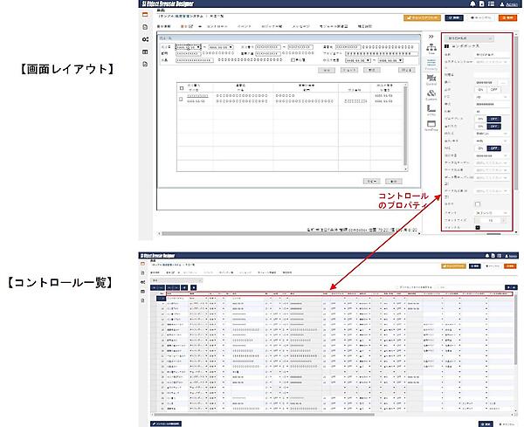Image resolution: width=524 pixels, height=427 pixels.
Task: Collapse the side panel with double-chevron
Action: (431, 37)
